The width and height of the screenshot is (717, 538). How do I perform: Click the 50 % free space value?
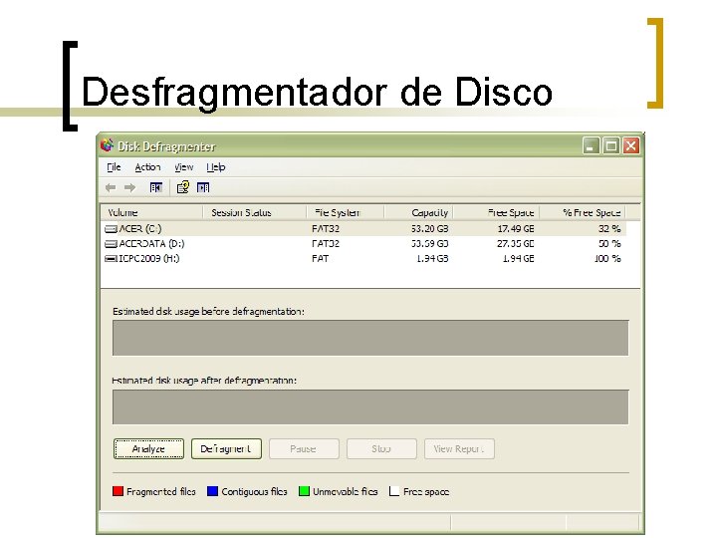tap(609, 244)
